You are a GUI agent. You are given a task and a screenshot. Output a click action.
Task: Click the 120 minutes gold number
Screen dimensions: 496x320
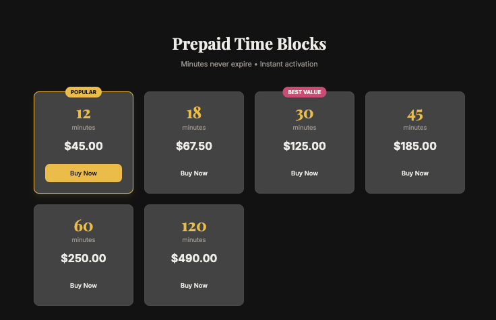click(194, 227)
